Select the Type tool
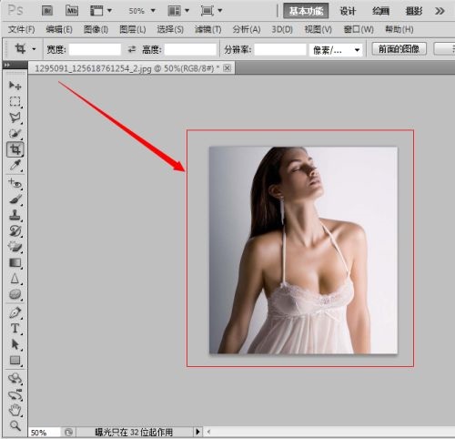This screenshot has width=455, height=439. point(15,329)
